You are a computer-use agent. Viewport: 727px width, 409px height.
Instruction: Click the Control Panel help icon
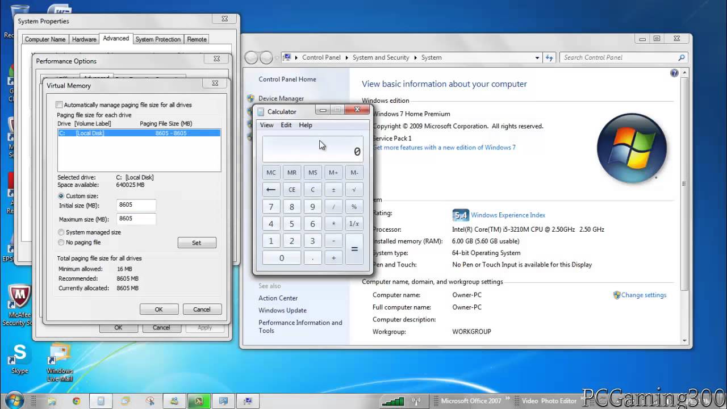(674, 73)
